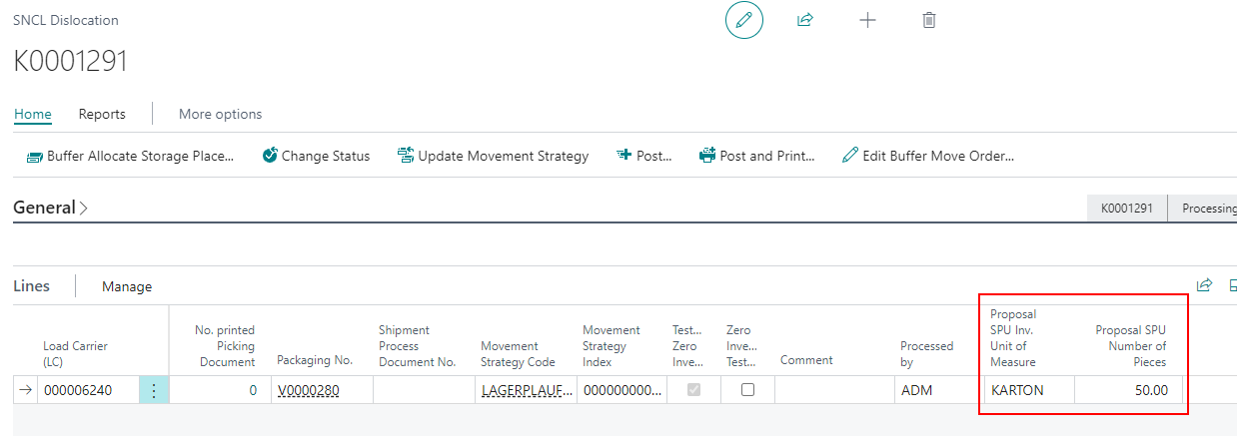Click the share icon in Lines section
The image size is (1237, 436).
click(x=1204, y=286)
